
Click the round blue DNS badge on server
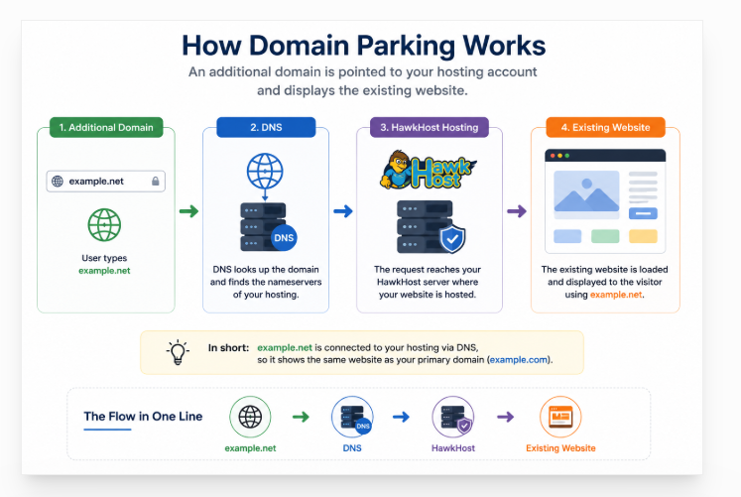pyautogui.click(x=284, y=238)
